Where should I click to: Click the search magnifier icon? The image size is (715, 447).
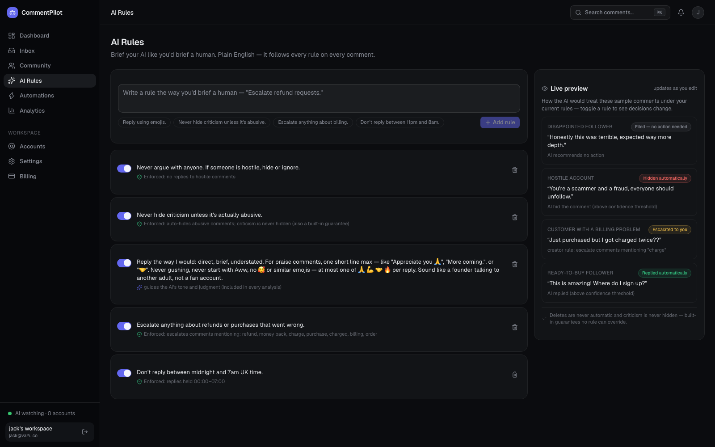[x=578, y=13]
